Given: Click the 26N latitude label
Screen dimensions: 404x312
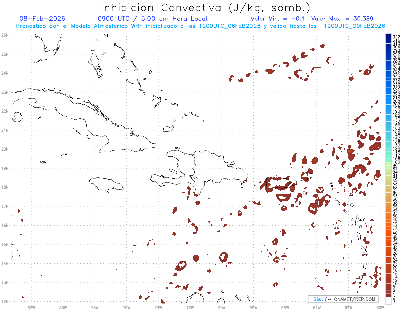Looking at the screenshot, I should point(5,35).
